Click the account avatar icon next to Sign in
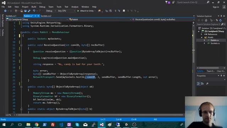Screen dimensions: 227x128 point(224,7)
